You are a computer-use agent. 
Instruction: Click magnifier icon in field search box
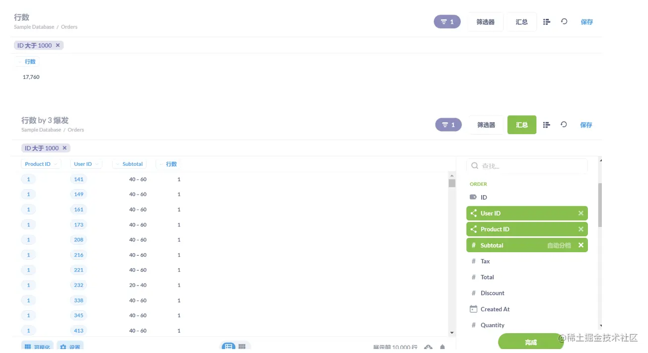[x=475, y=166]
